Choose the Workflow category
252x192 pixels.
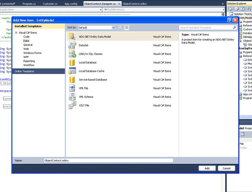pyautogui.click(x=29, y=65)
